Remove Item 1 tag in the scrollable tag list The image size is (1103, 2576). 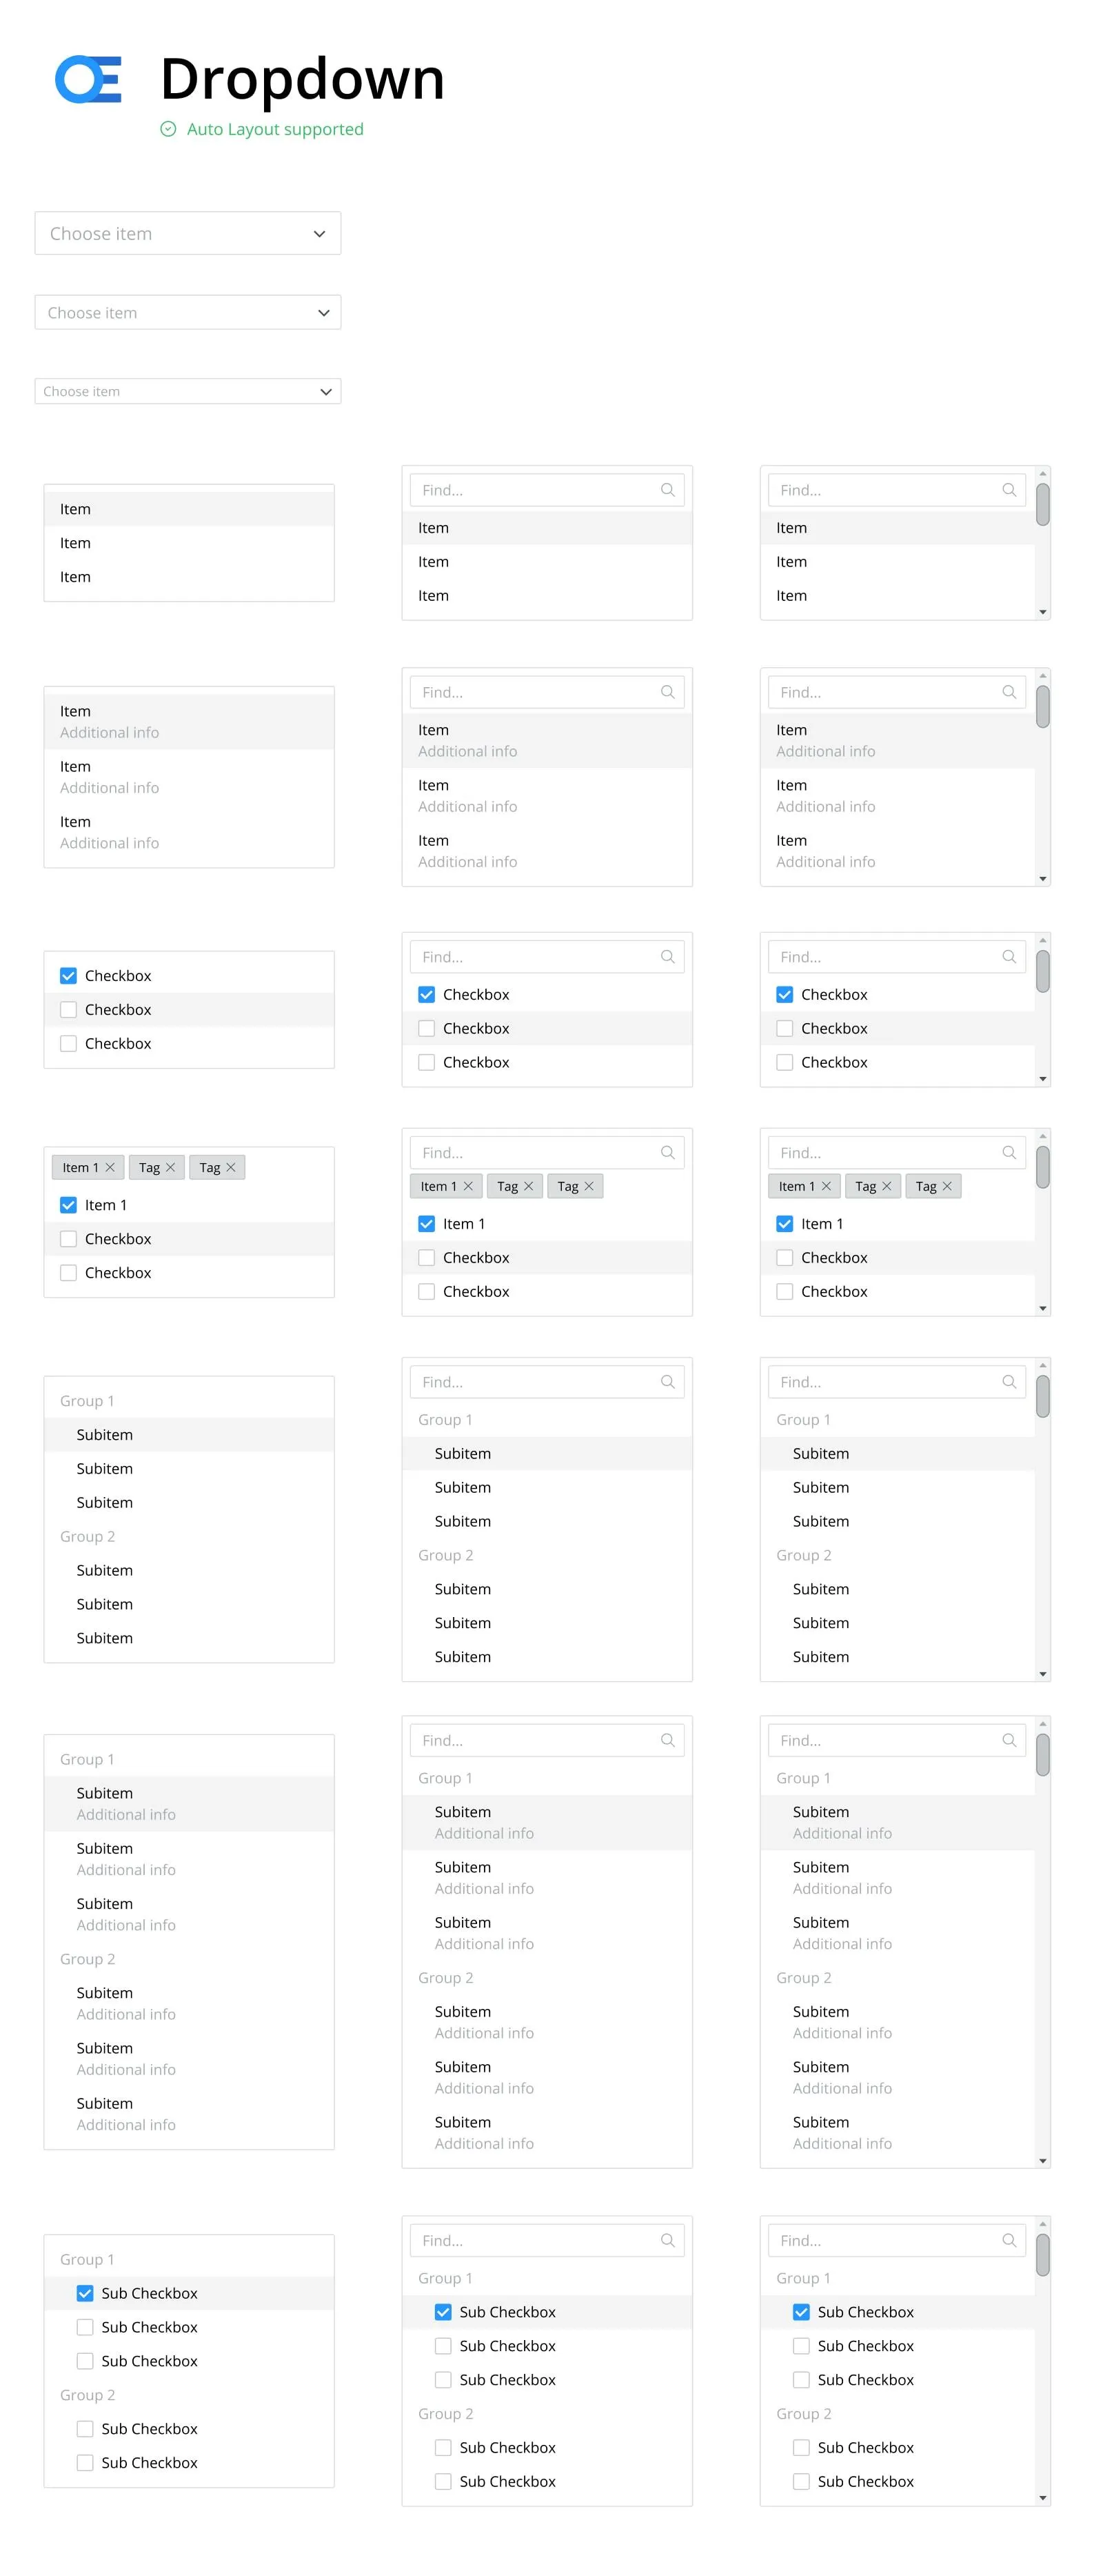tap(827, 1186)
